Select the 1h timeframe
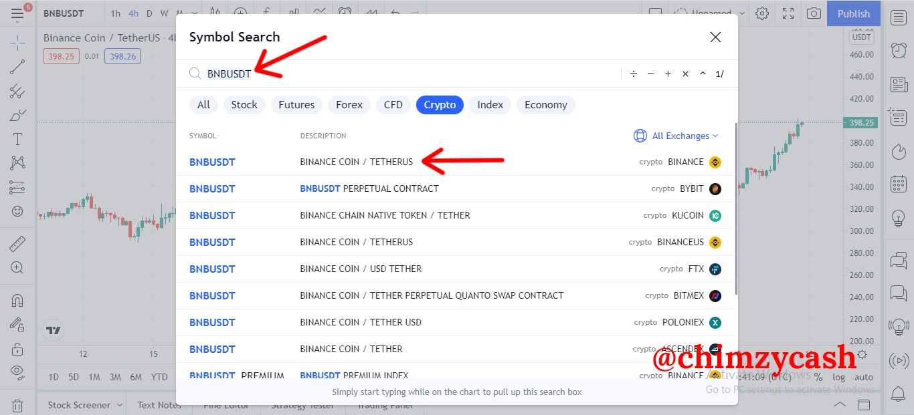The width and height of the screenshot is (914, 415). tap(116, 13)
